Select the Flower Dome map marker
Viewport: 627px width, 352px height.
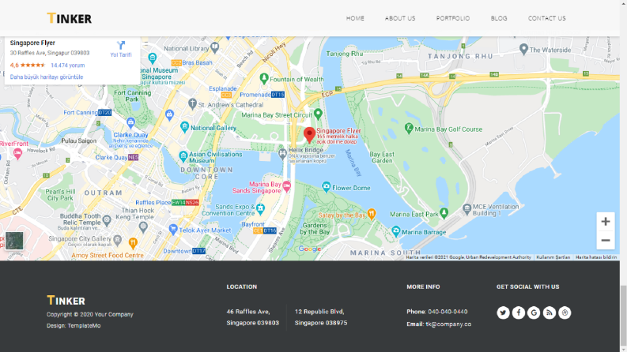pyautogui.click(x=327, y=187)
